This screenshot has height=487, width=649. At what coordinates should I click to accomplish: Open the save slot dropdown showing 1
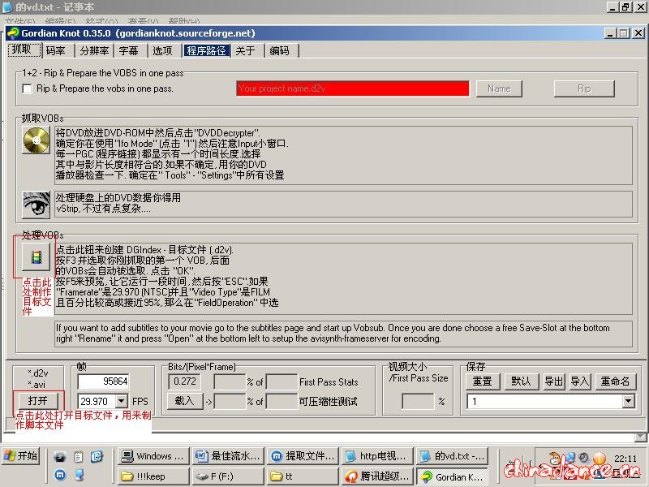point(628,401)
